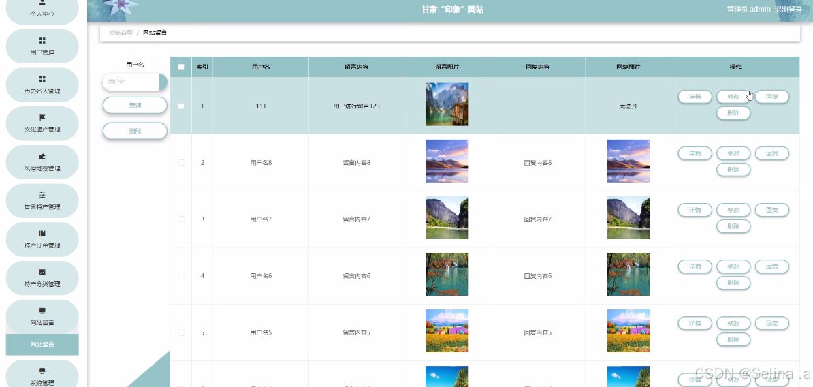Click the 留言内容7 cell
Image resolution: width=813 pixels, height=387 pixels.
coord(356,219)
